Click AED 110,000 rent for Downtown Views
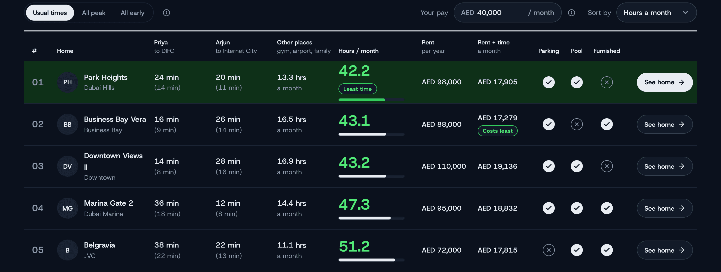 pyautogui.click(x=444, y=166)
